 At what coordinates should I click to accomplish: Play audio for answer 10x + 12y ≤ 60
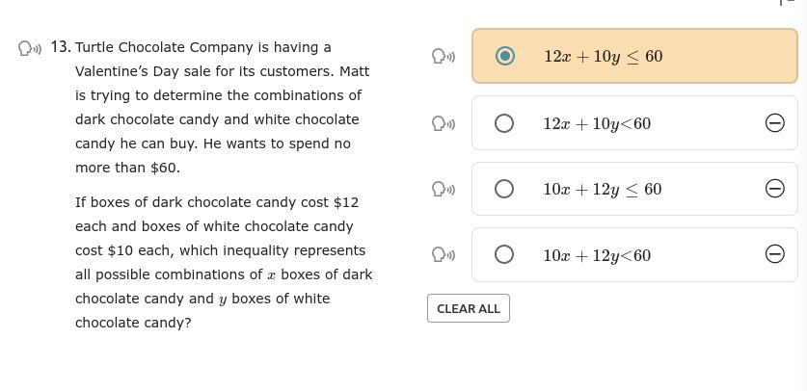444,189
